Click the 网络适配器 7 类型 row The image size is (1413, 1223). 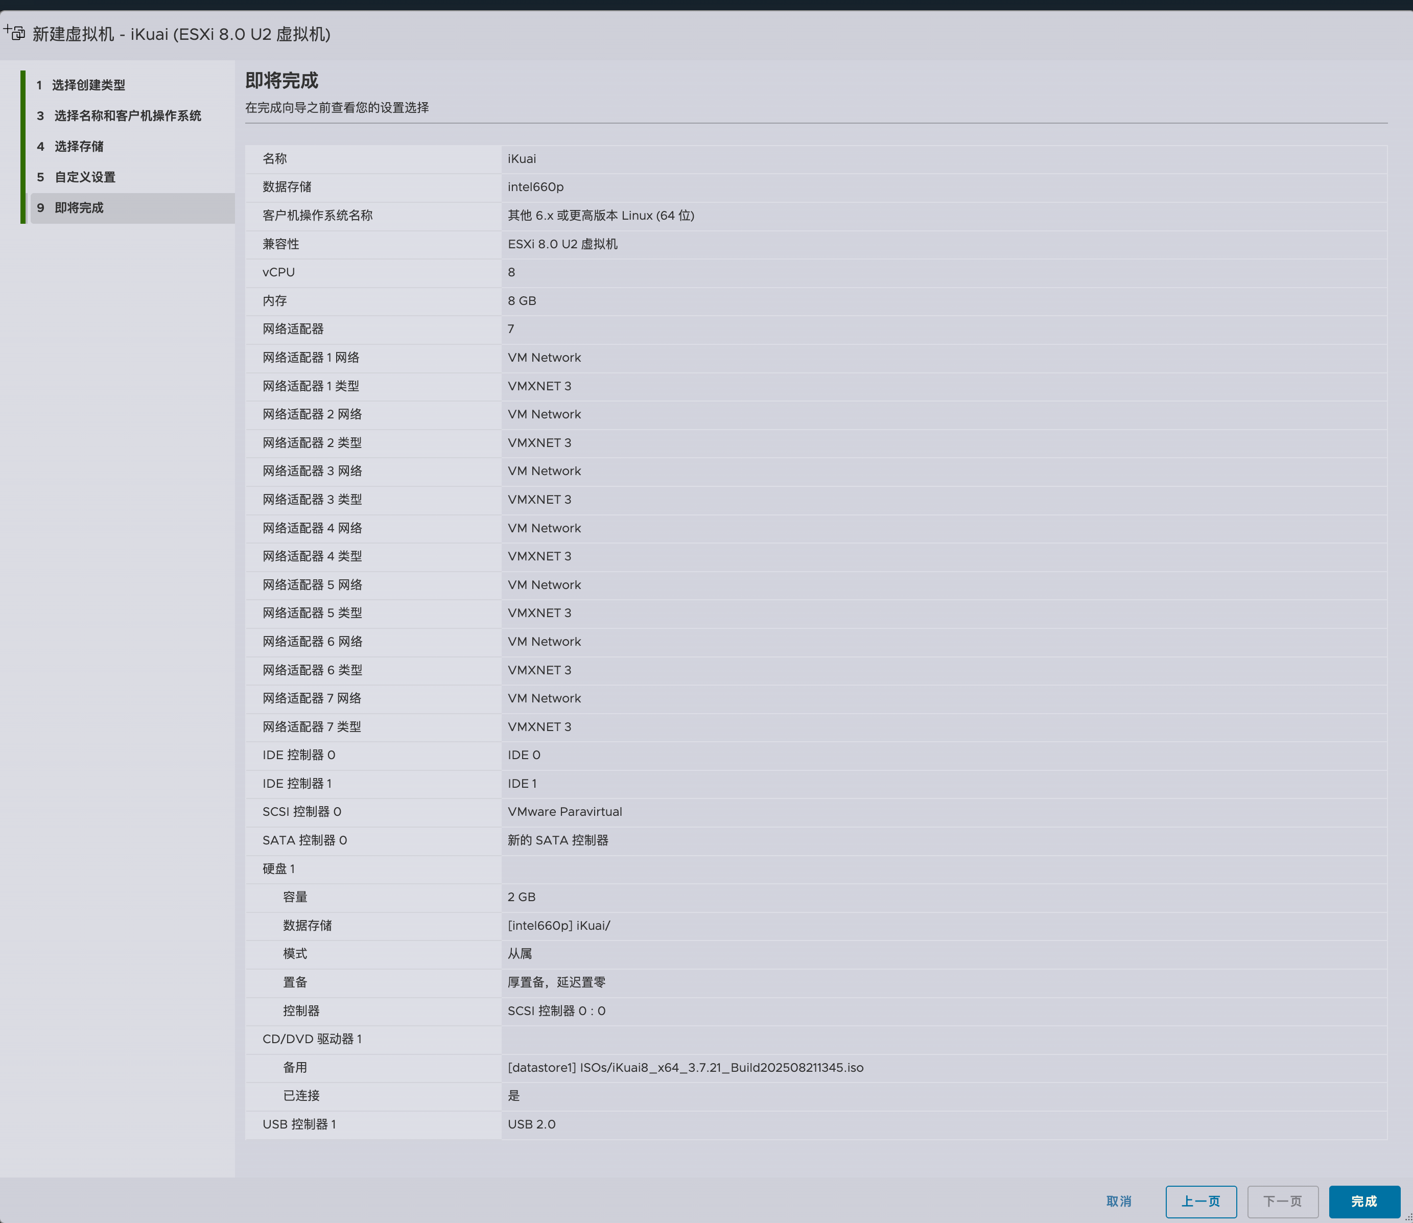click(311, 727)
